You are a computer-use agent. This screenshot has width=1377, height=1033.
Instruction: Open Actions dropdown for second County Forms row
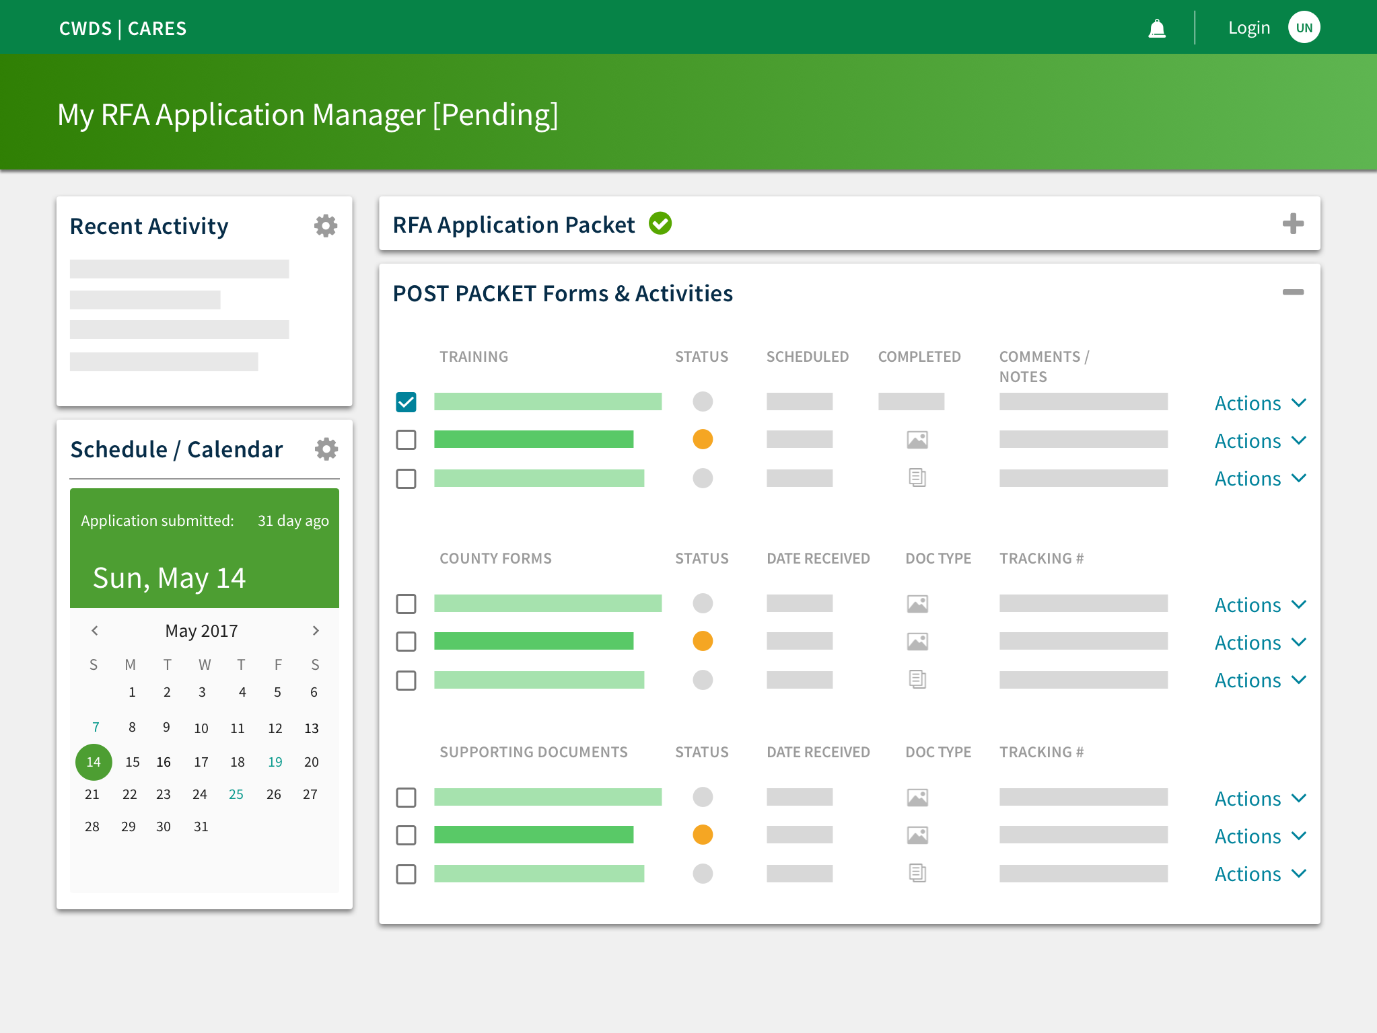tap(1260, 643)
